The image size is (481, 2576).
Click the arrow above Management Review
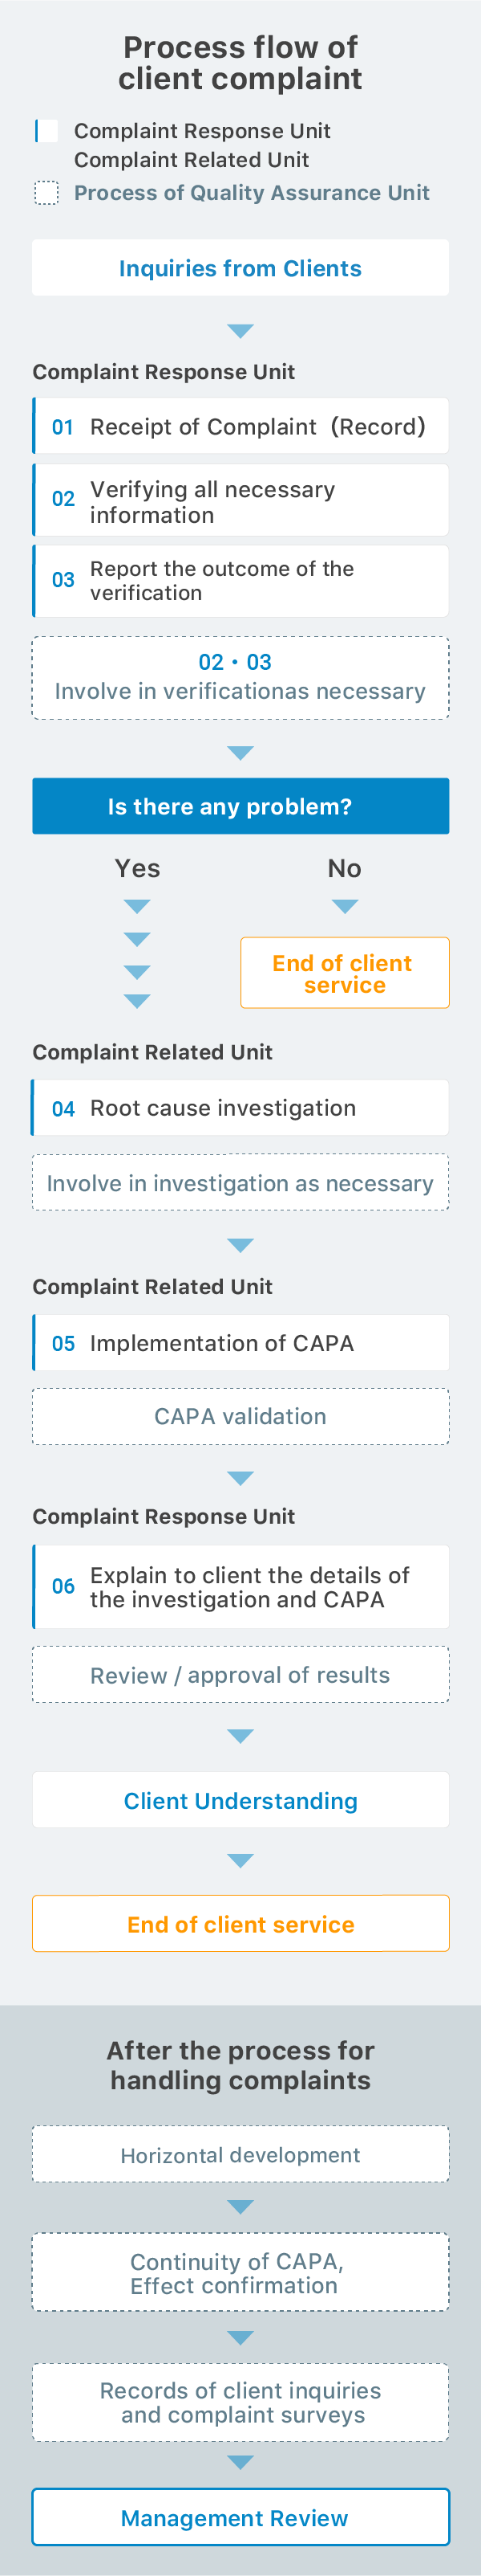[x=240, y=2462]
